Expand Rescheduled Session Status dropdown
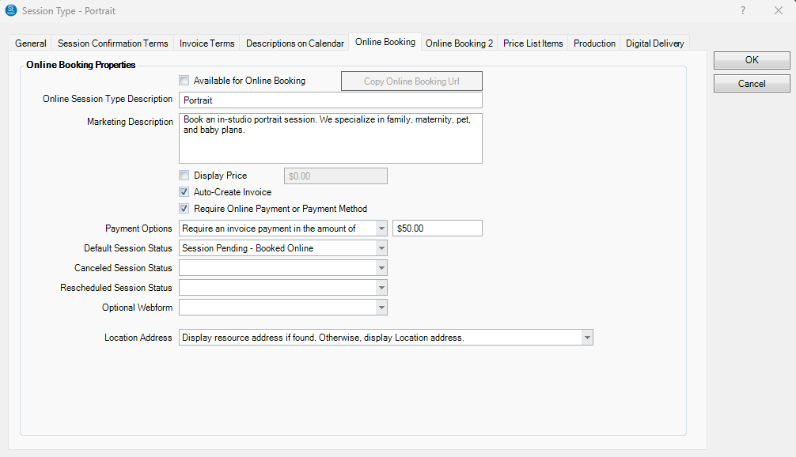 click(x=381, y=288)
